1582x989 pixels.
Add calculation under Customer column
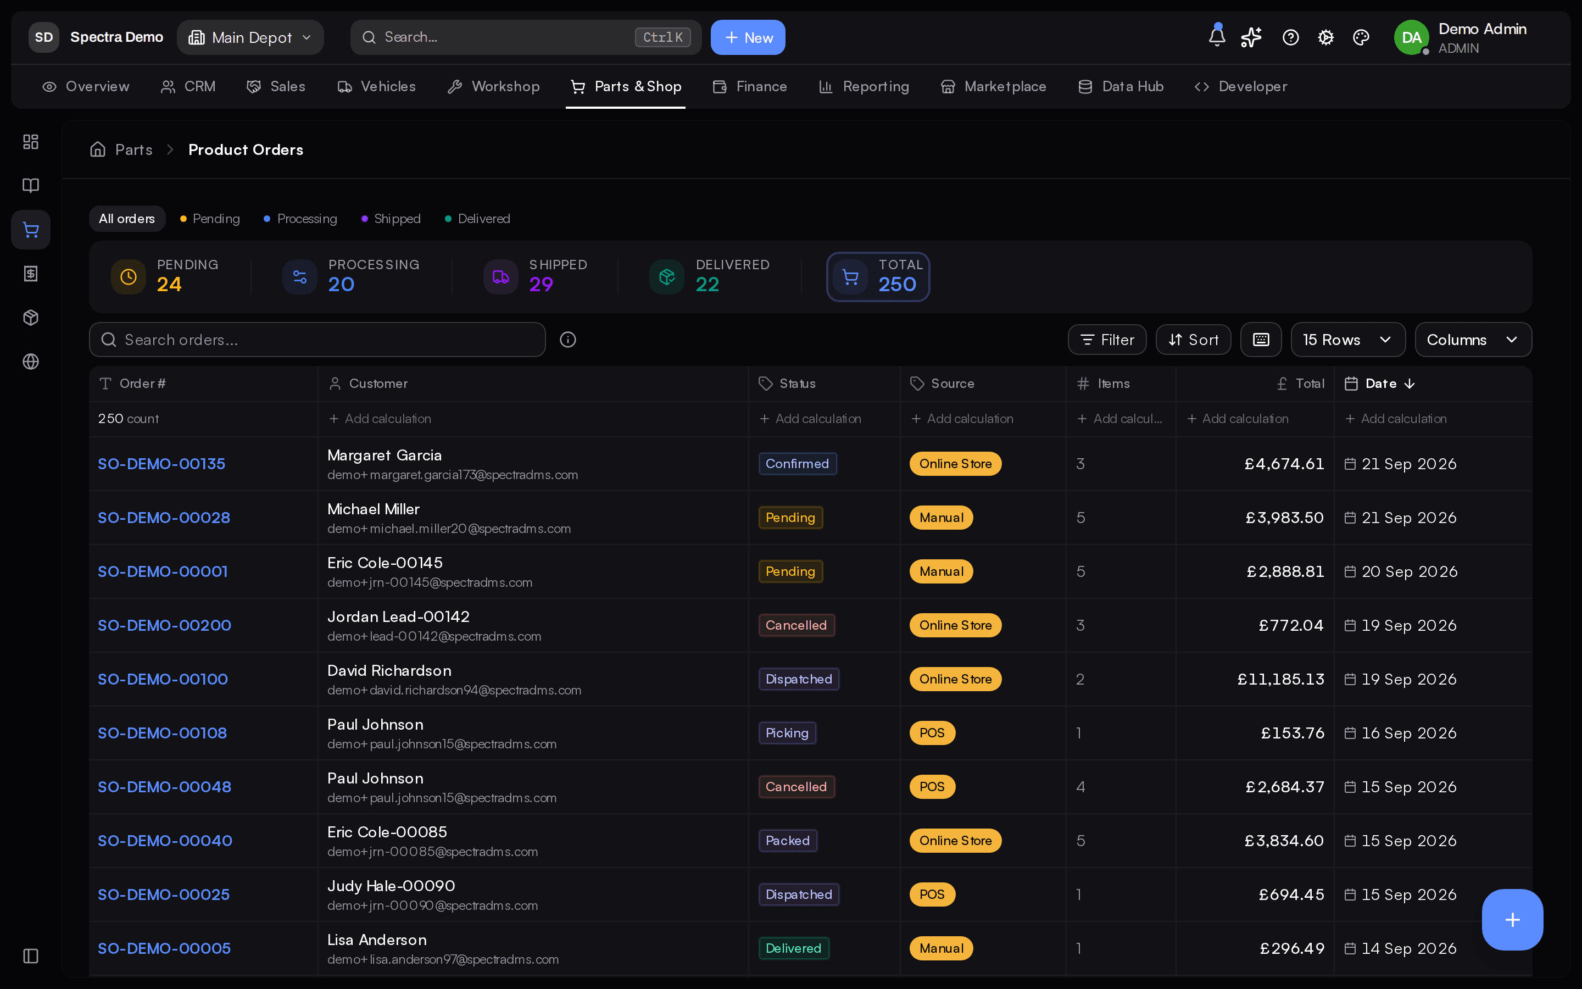380,419
